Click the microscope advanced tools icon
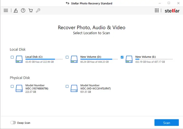 point(16,10)
